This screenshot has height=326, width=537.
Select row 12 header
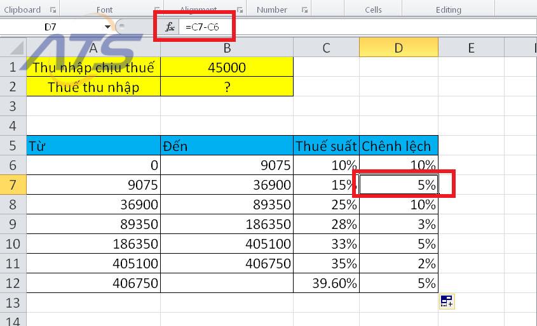pos(13,283)
